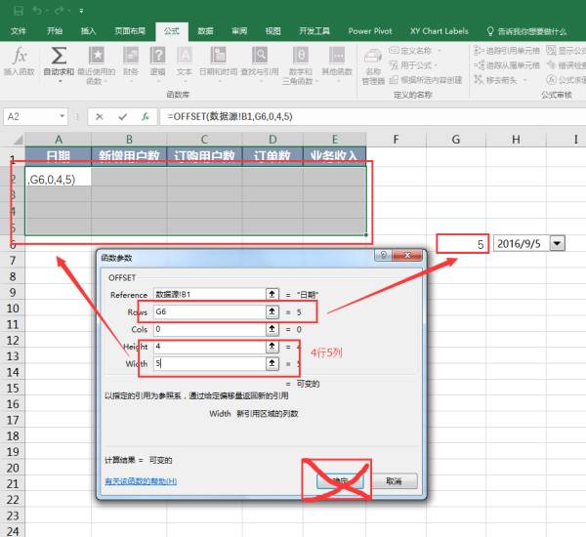This screenshot has width=586, height=537.
Task: Click the Insert Function fx icon in ribbon
Action: tap(20, 56)
